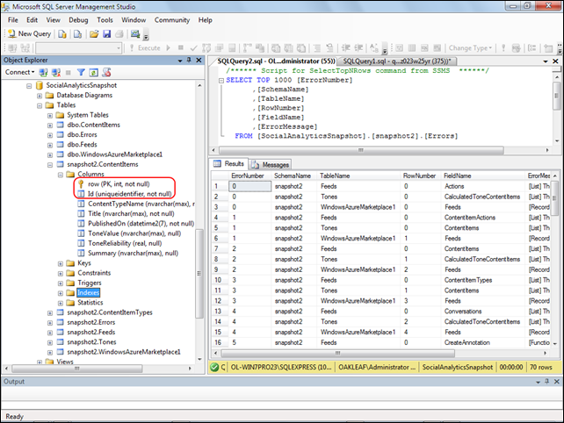Screen dimensions: 564x423
Task: Expand the dbo.Errors table node
Action: pos(48,134)
